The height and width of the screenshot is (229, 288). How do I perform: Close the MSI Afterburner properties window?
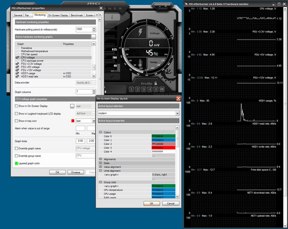coord(101,8)
